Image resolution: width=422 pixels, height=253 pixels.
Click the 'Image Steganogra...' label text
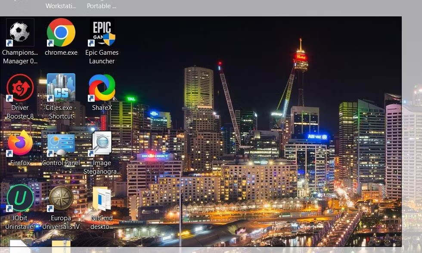102,167
